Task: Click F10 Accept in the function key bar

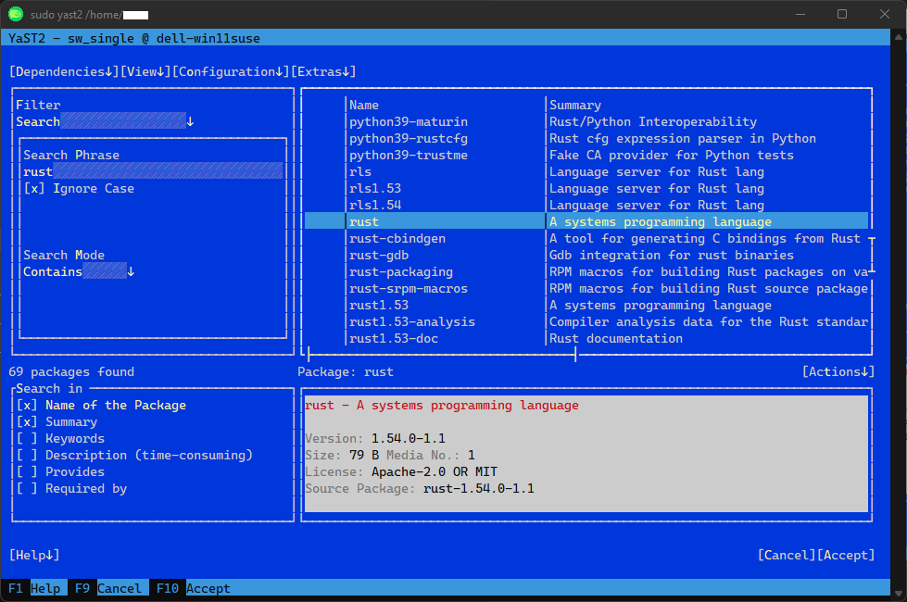Action: tap(194, 588)
